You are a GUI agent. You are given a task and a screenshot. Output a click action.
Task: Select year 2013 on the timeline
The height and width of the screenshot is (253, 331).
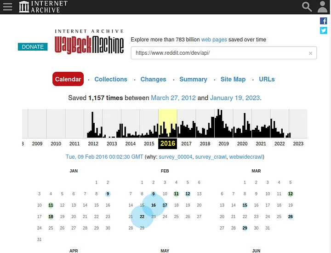(x=112, y=144)
